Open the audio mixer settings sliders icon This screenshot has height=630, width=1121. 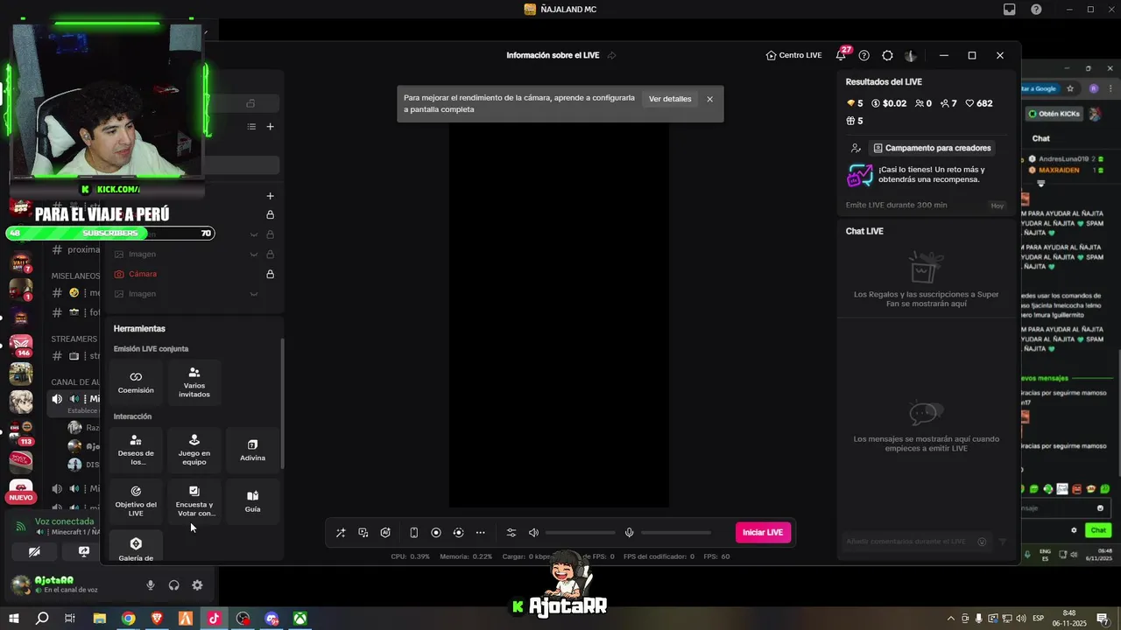511,532
